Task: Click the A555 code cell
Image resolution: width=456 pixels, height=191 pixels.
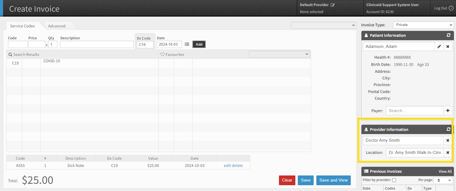Action: 20,166
